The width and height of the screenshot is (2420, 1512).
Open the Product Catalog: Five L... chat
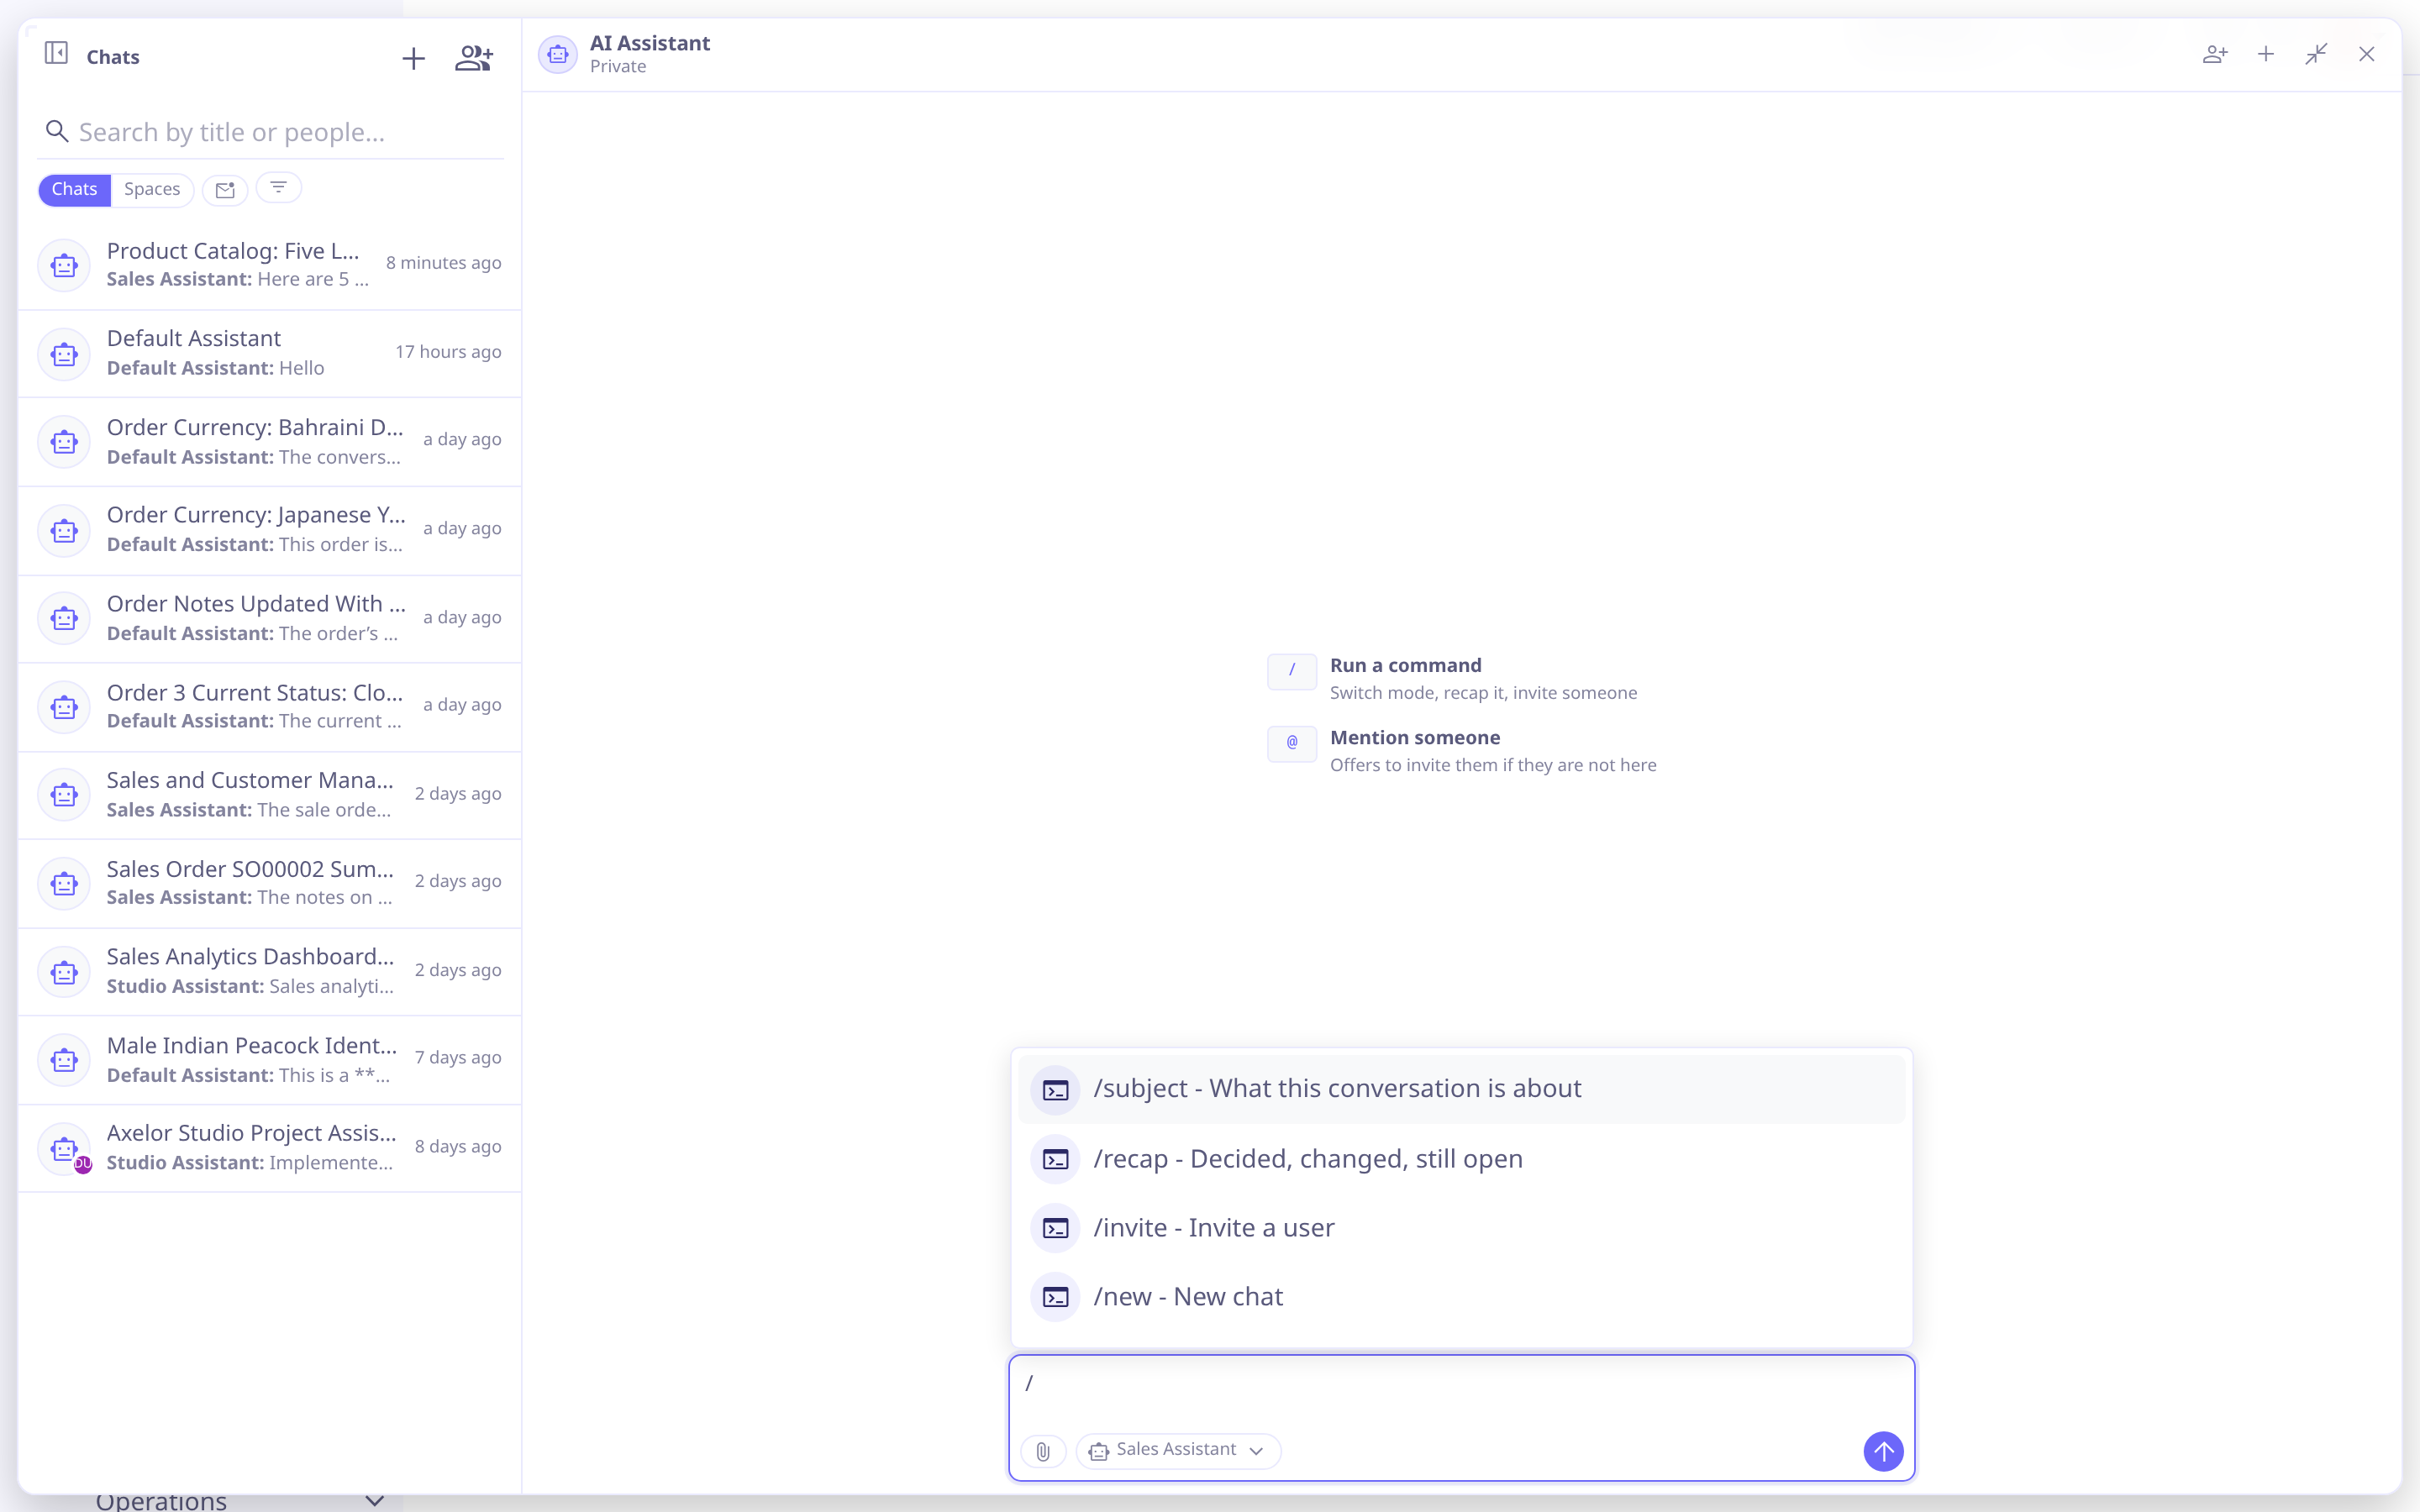[269, 265]
